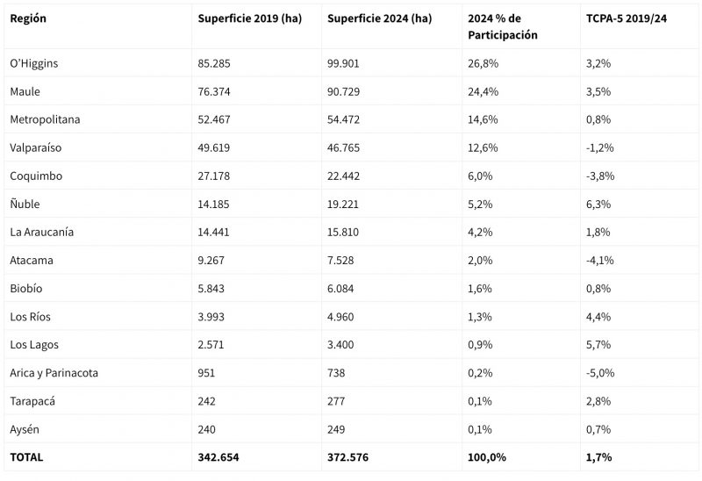This screenshot has width=702, height=481.
Task: Select the Maule region cell
Action: point(25,91)
